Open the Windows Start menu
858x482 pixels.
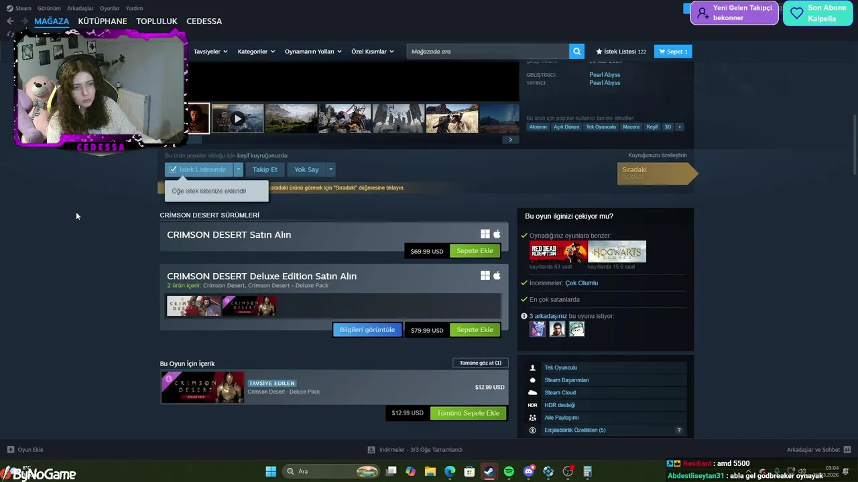(271, 471)
